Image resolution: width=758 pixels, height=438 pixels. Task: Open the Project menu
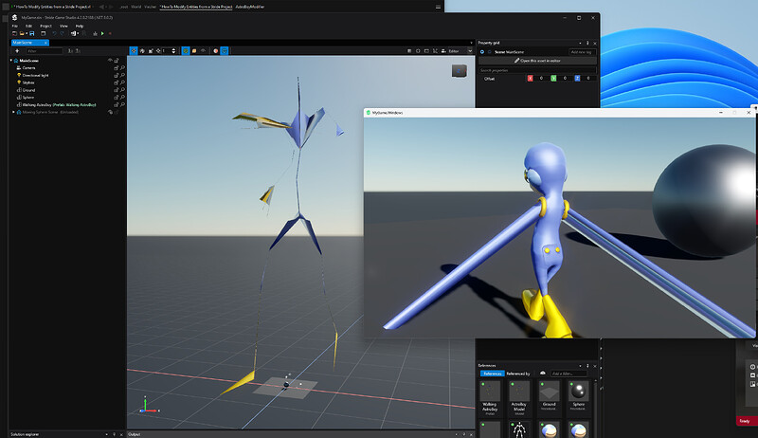click(x=45, y=27)
